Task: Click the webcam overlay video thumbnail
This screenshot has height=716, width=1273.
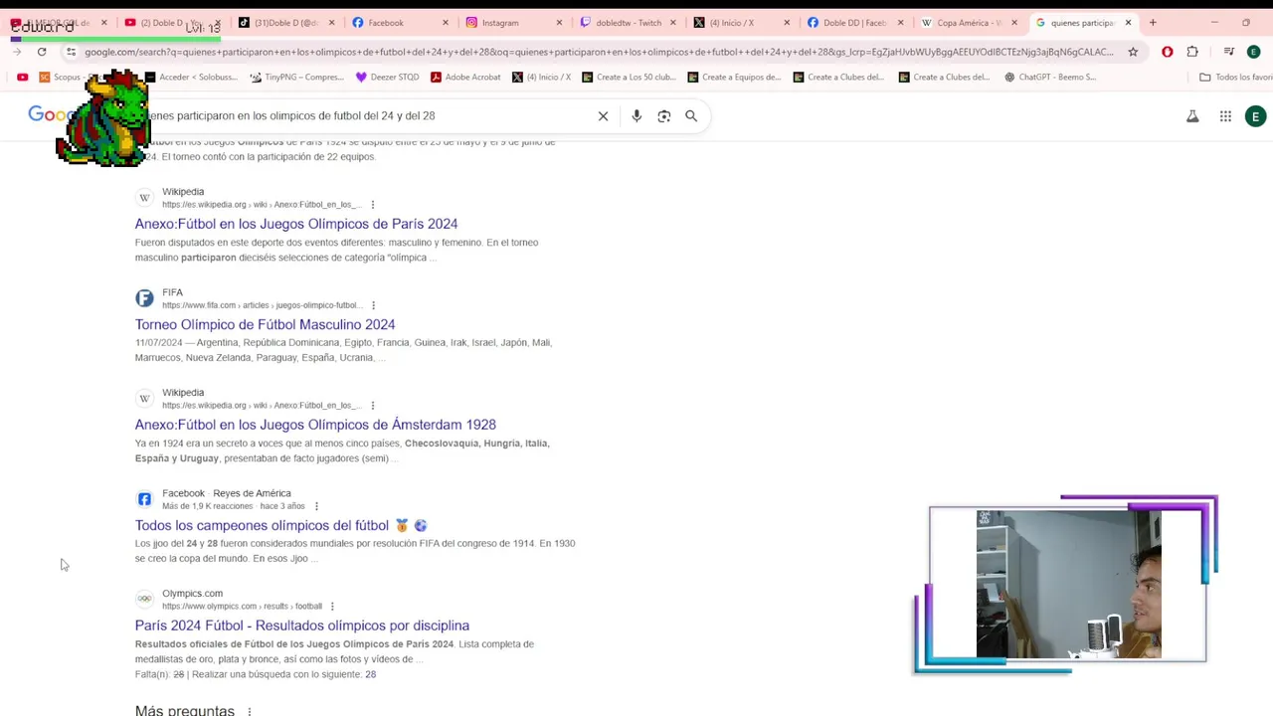Action: coord(1067,584)
